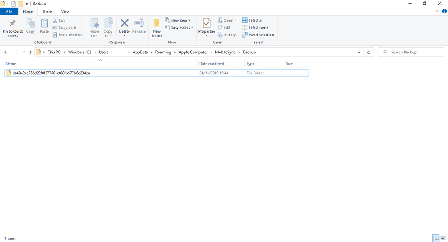
Task: Create a New folder
Action: [x=157, y=28]
